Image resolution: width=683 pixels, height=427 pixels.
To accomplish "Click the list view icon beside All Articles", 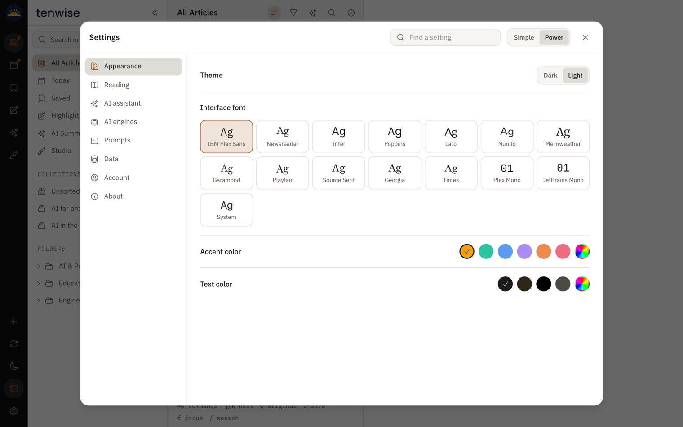I will coord(274,13).
